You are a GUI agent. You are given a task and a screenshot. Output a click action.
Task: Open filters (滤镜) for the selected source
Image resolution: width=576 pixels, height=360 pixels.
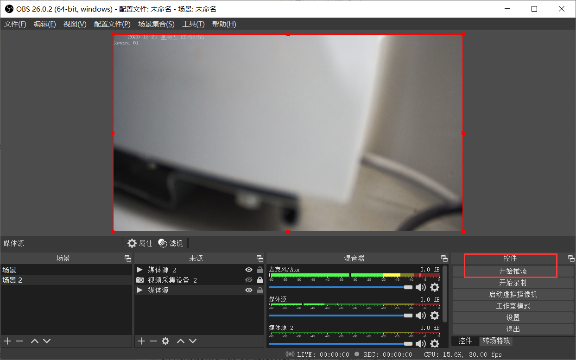click(x=171, y=243)
